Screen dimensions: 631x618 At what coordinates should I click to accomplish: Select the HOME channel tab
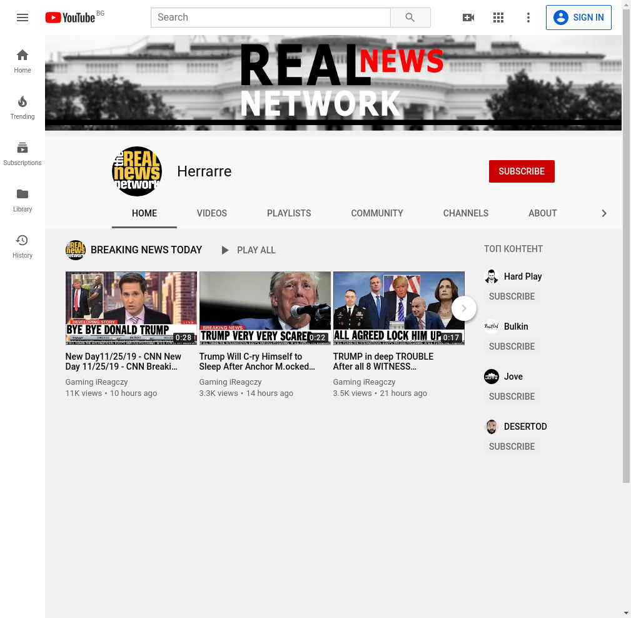(144, 213)
